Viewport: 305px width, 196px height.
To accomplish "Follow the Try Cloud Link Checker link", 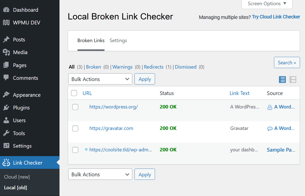I will point(276,17).
